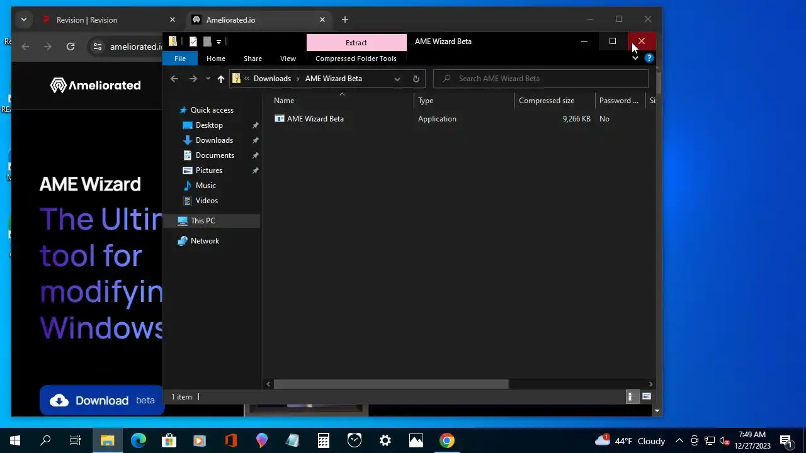Open the Alarms & Clock taskbar icon
The height and width of the screenshot is (453, 806).
coord(355,440)
